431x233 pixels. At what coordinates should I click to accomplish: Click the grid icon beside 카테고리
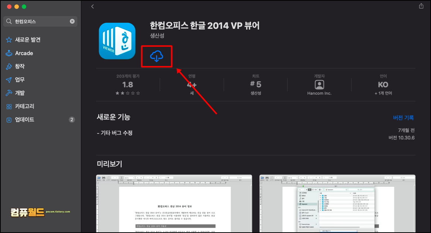click(x=9, y=106)
